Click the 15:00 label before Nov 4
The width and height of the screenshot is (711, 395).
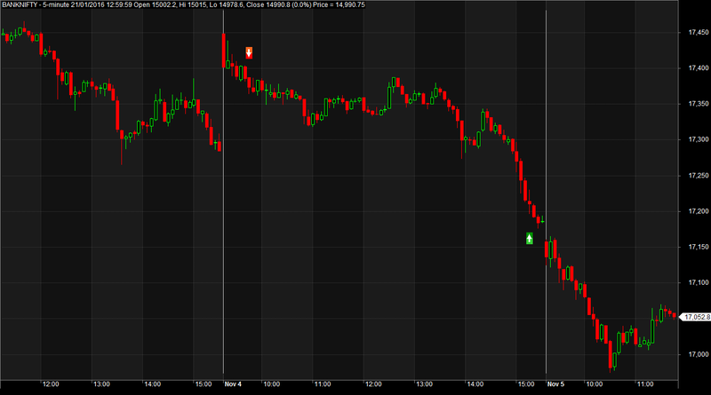coord(204,384)
